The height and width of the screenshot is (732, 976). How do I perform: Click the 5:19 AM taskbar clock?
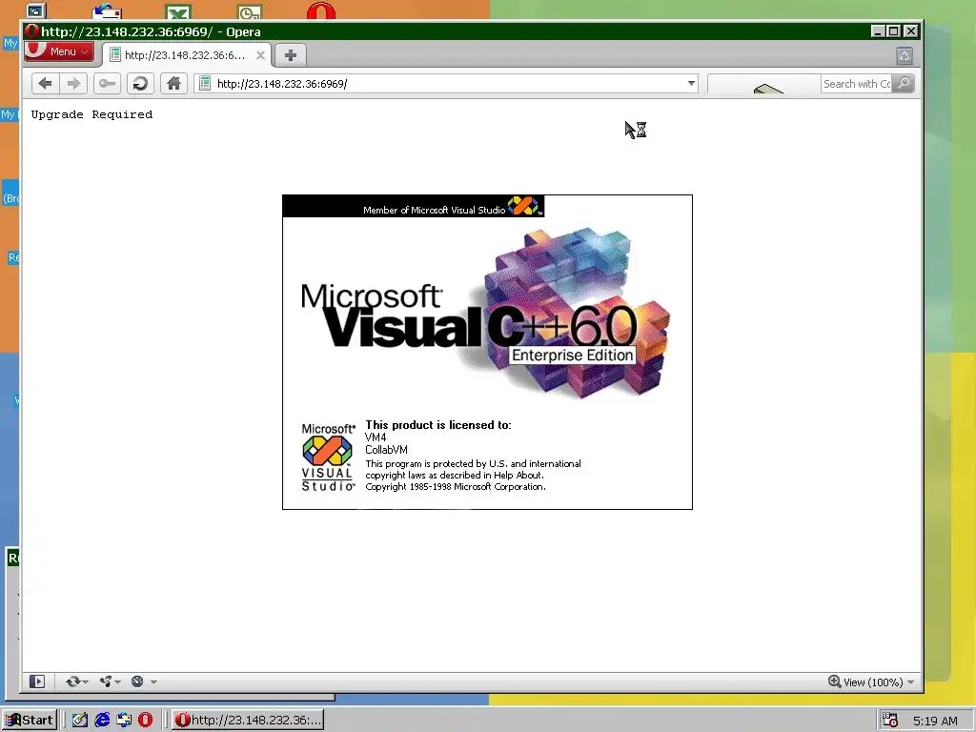coord(935,721)
